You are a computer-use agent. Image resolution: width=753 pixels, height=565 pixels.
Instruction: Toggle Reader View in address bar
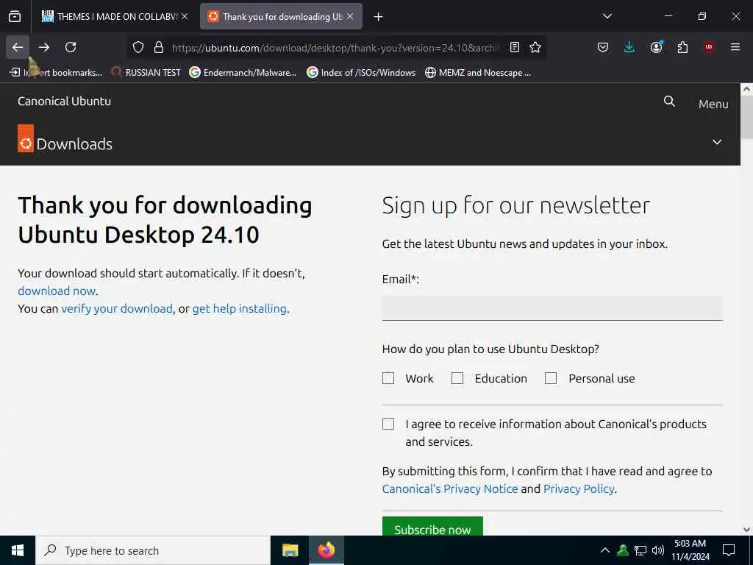(x=515, y=47)
